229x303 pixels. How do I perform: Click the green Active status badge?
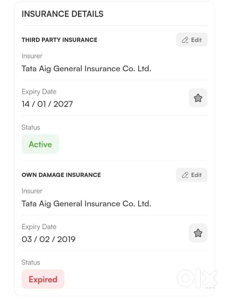(40, 144)
